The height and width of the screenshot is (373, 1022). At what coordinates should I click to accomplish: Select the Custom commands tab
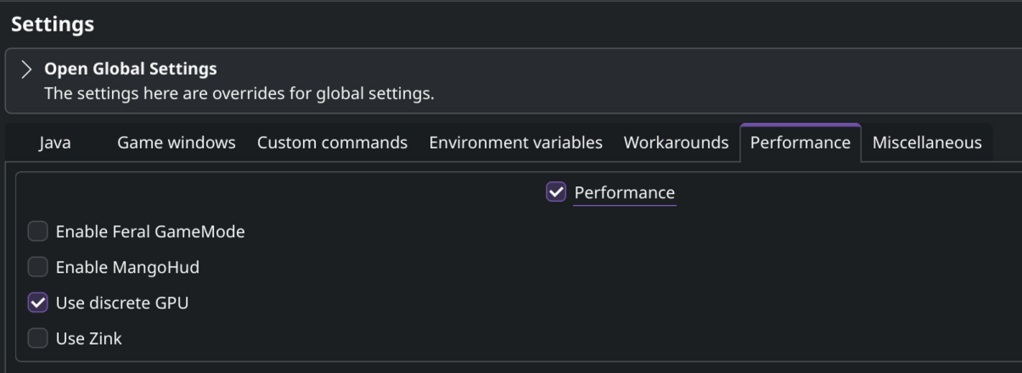pyautogui.click(x=332, y=142)
